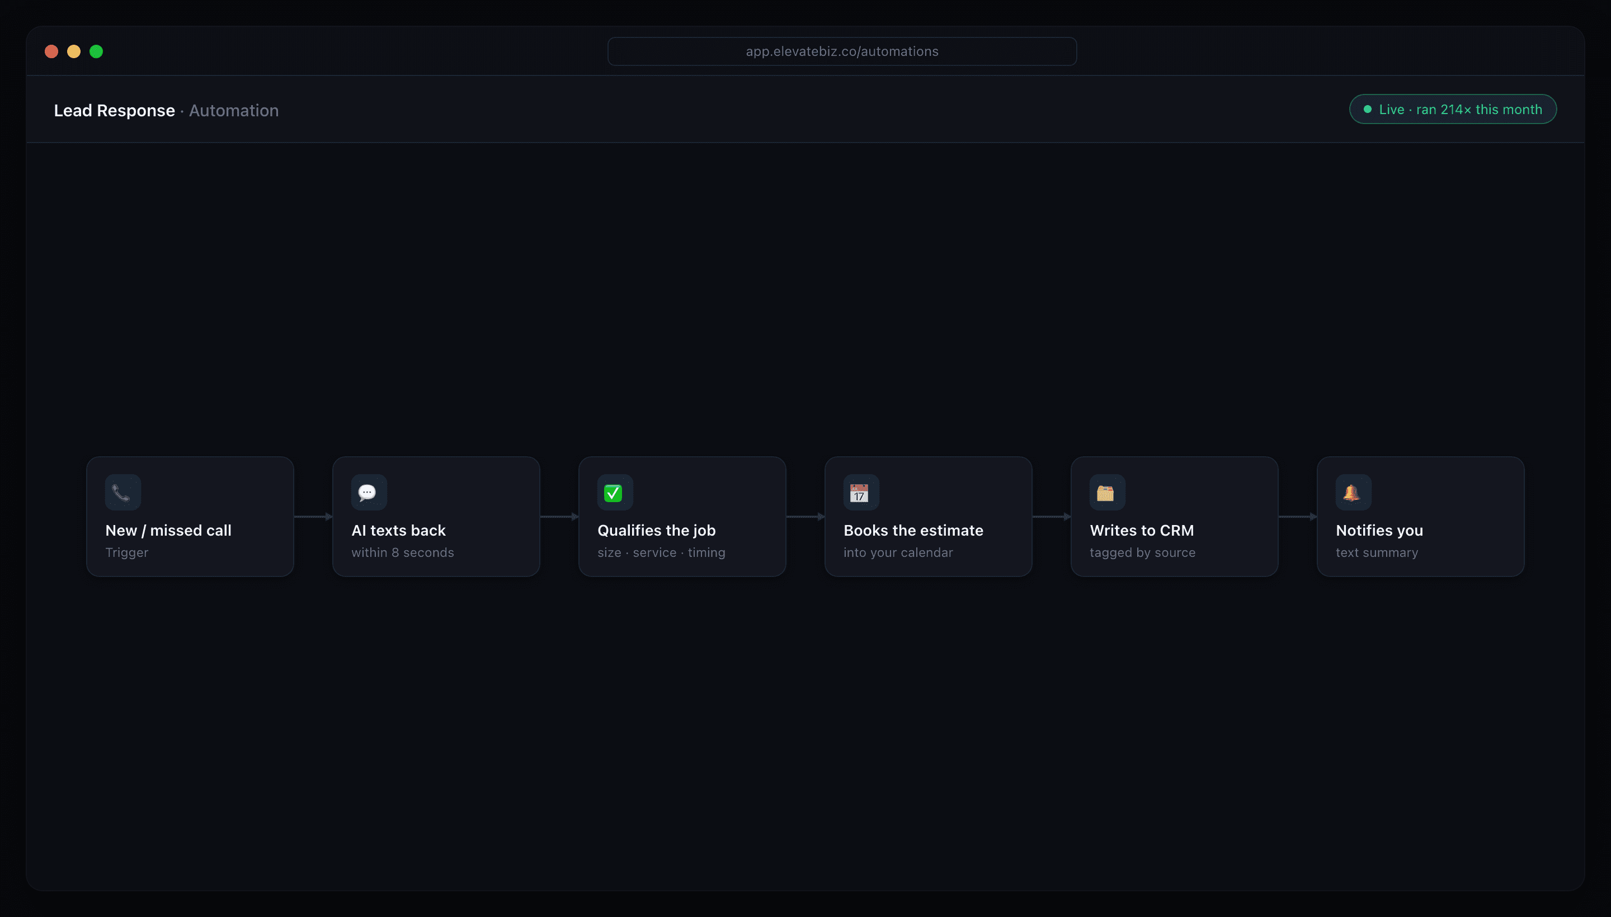Screen dimensions: 1611x917
Task: Click the green Live status dot
Action: (x=1367, y=109)
